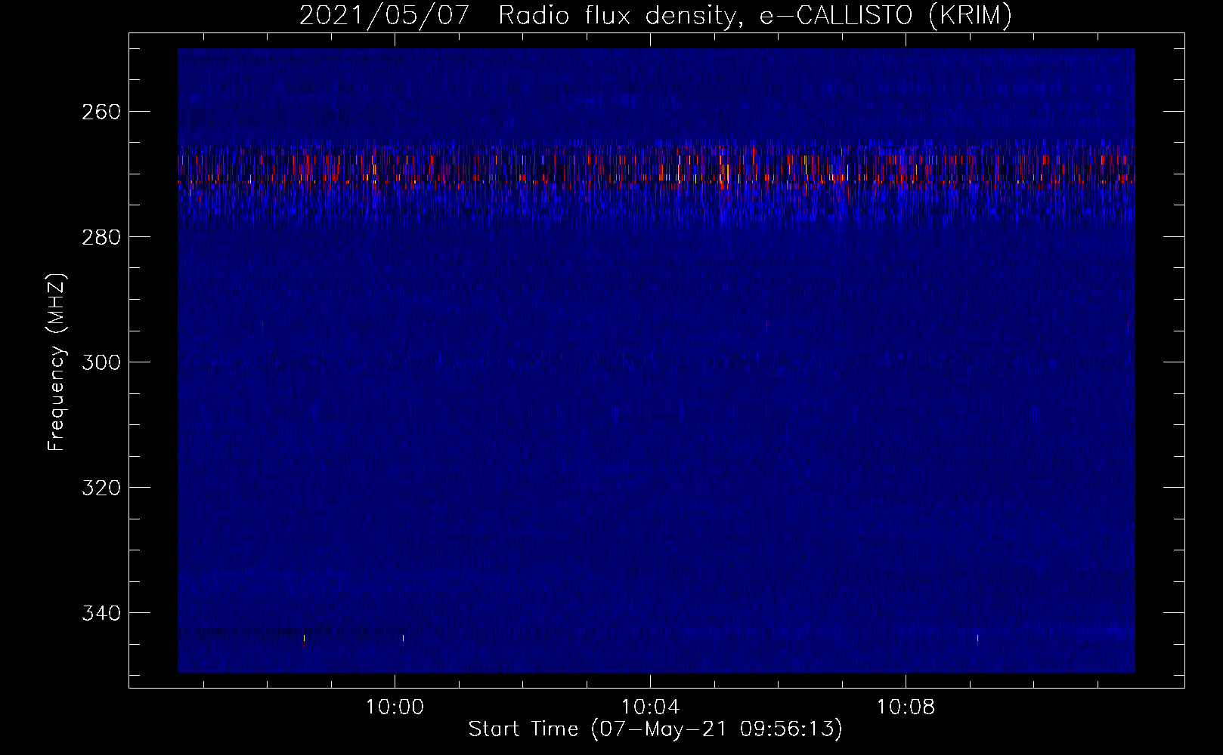Click the 10:00 time tick label
Viewport: 1223px width, 755px height.
coord(395,707)
